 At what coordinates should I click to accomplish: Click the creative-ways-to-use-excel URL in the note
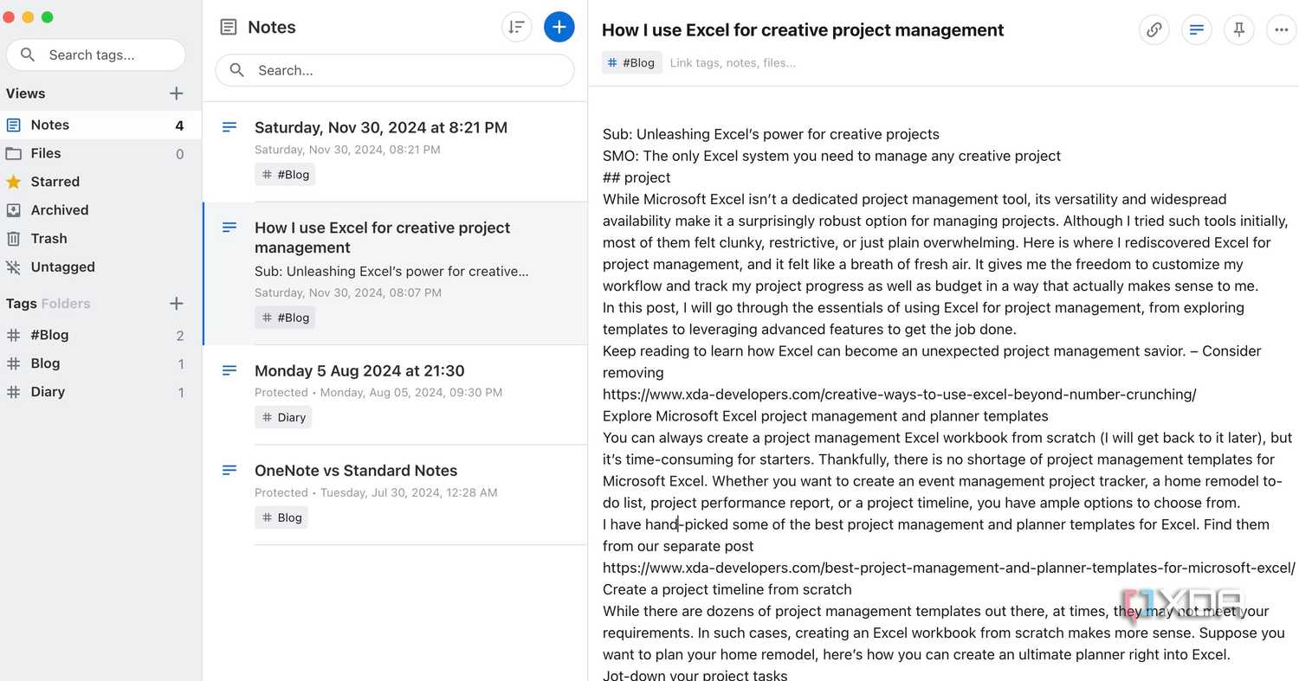pyautogui.click(x=899, y=395)
